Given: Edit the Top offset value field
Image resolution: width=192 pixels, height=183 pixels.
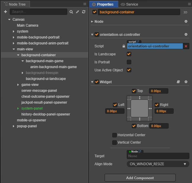Looking at the screenshot, I should [159, 91].
